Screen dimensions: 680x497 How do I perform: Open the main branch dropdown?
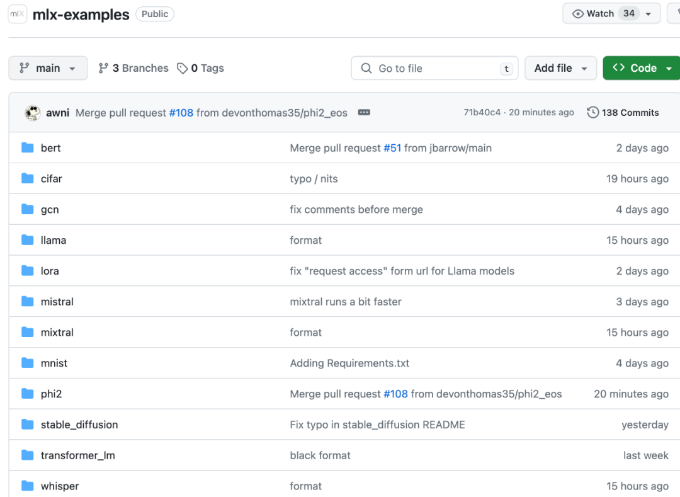(48, 68)
